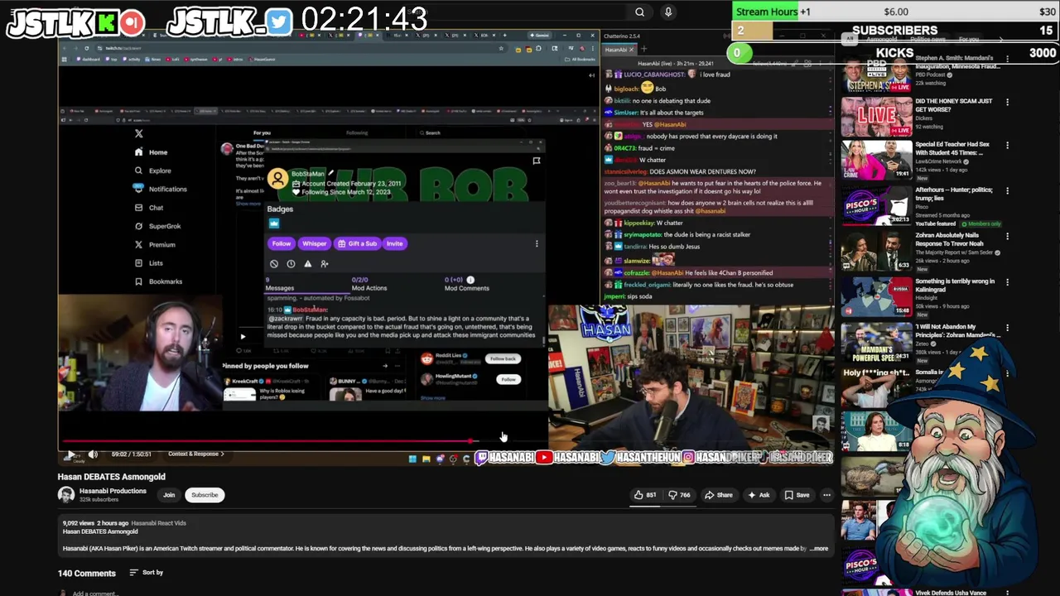Click Follow back for Reddit Lies

click(503, 358)
